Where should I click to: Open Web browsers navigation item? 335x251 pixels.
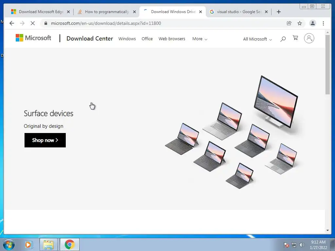172,39
